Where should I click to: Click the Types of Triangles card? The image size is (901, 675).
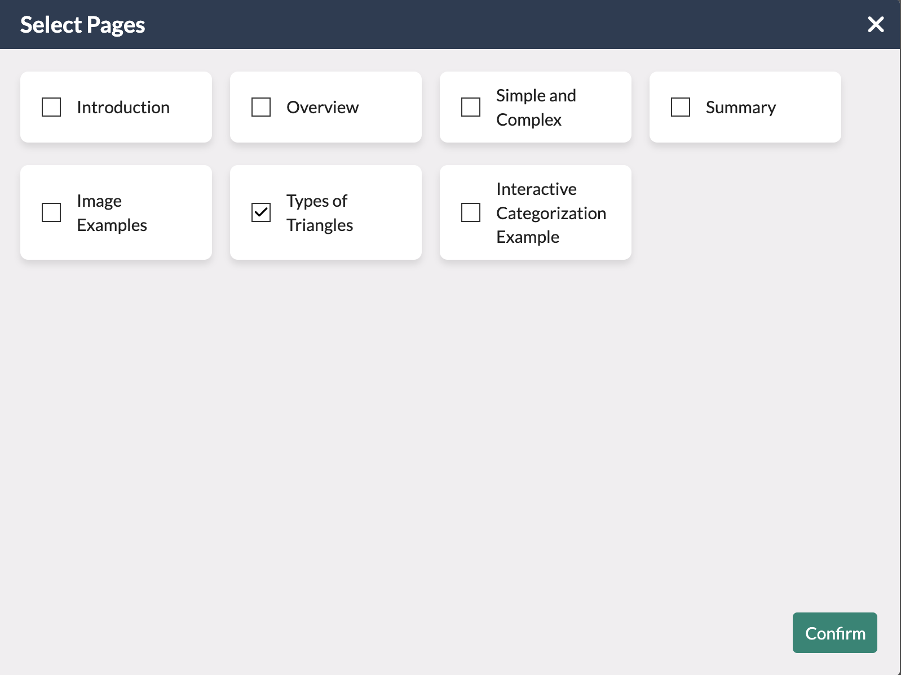pyautogui.click(x=325, y=212)
